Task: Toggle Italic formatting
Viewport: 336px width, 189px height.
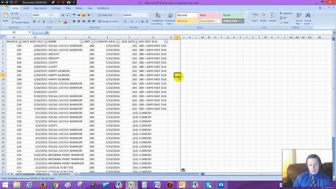Action: [x=39, y=22]
